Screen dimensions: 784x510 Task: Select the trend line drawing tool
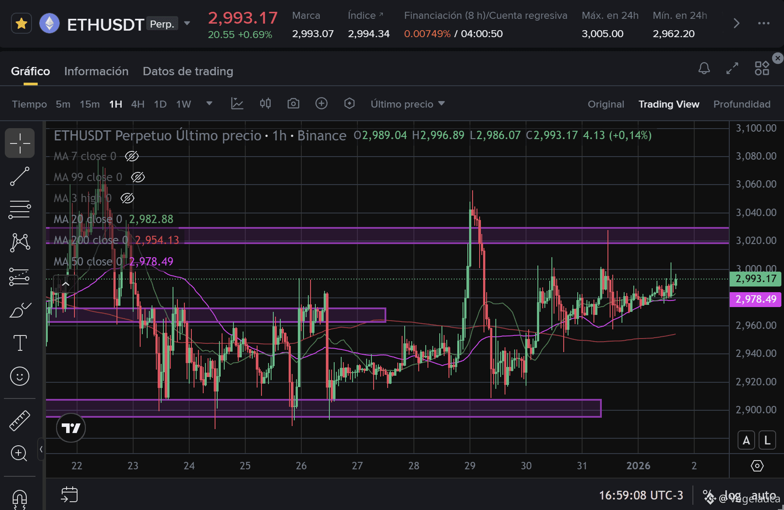pyautogui.click(x=20, y=176)
